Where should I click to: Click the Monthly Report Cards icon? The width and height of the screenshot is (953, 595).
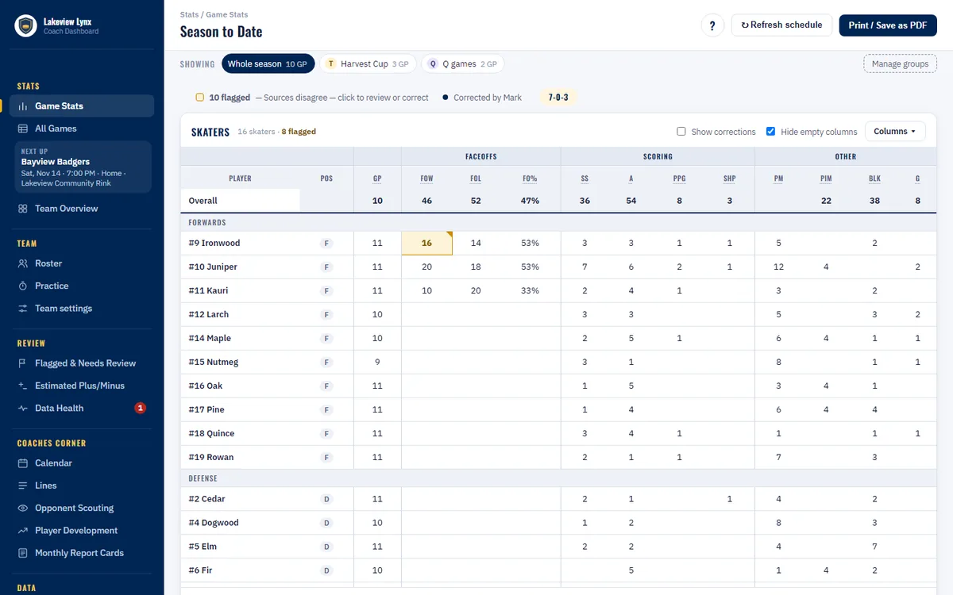[x=23, y=553]
